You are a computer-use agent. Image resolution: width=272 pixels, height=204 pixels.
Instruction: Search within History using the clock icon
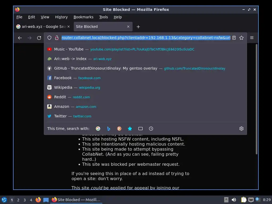click(x=151, y=129)
